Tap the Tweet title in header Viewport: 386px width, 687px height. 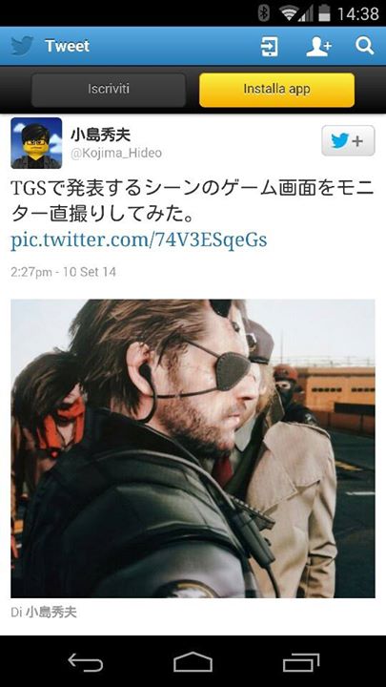67,46
